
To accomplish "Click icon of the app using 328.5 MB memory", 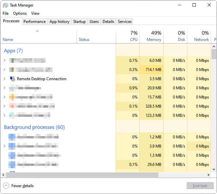I will click(x=12, y=106).
